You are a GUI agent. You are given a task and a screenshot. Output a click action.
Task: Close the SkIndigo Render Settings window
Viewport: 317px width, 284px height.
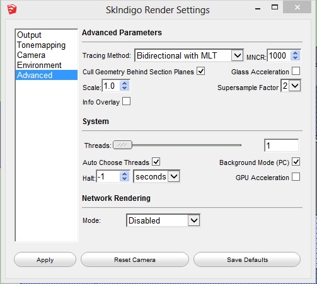point(297,8)
